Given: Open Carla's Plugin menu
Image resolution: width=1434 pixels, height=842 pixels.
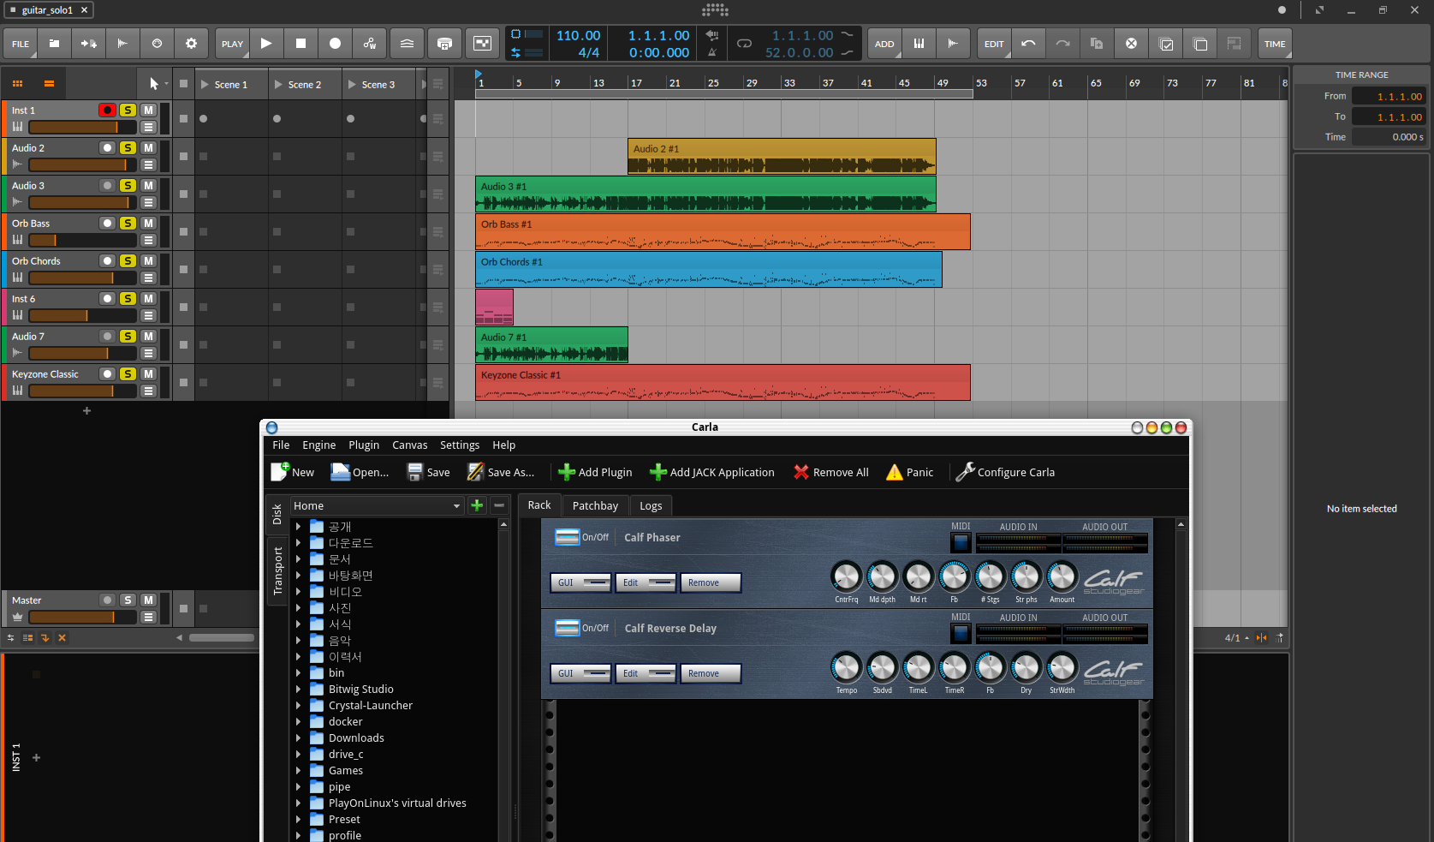Looking at the screenshot, I should [364, 445].
